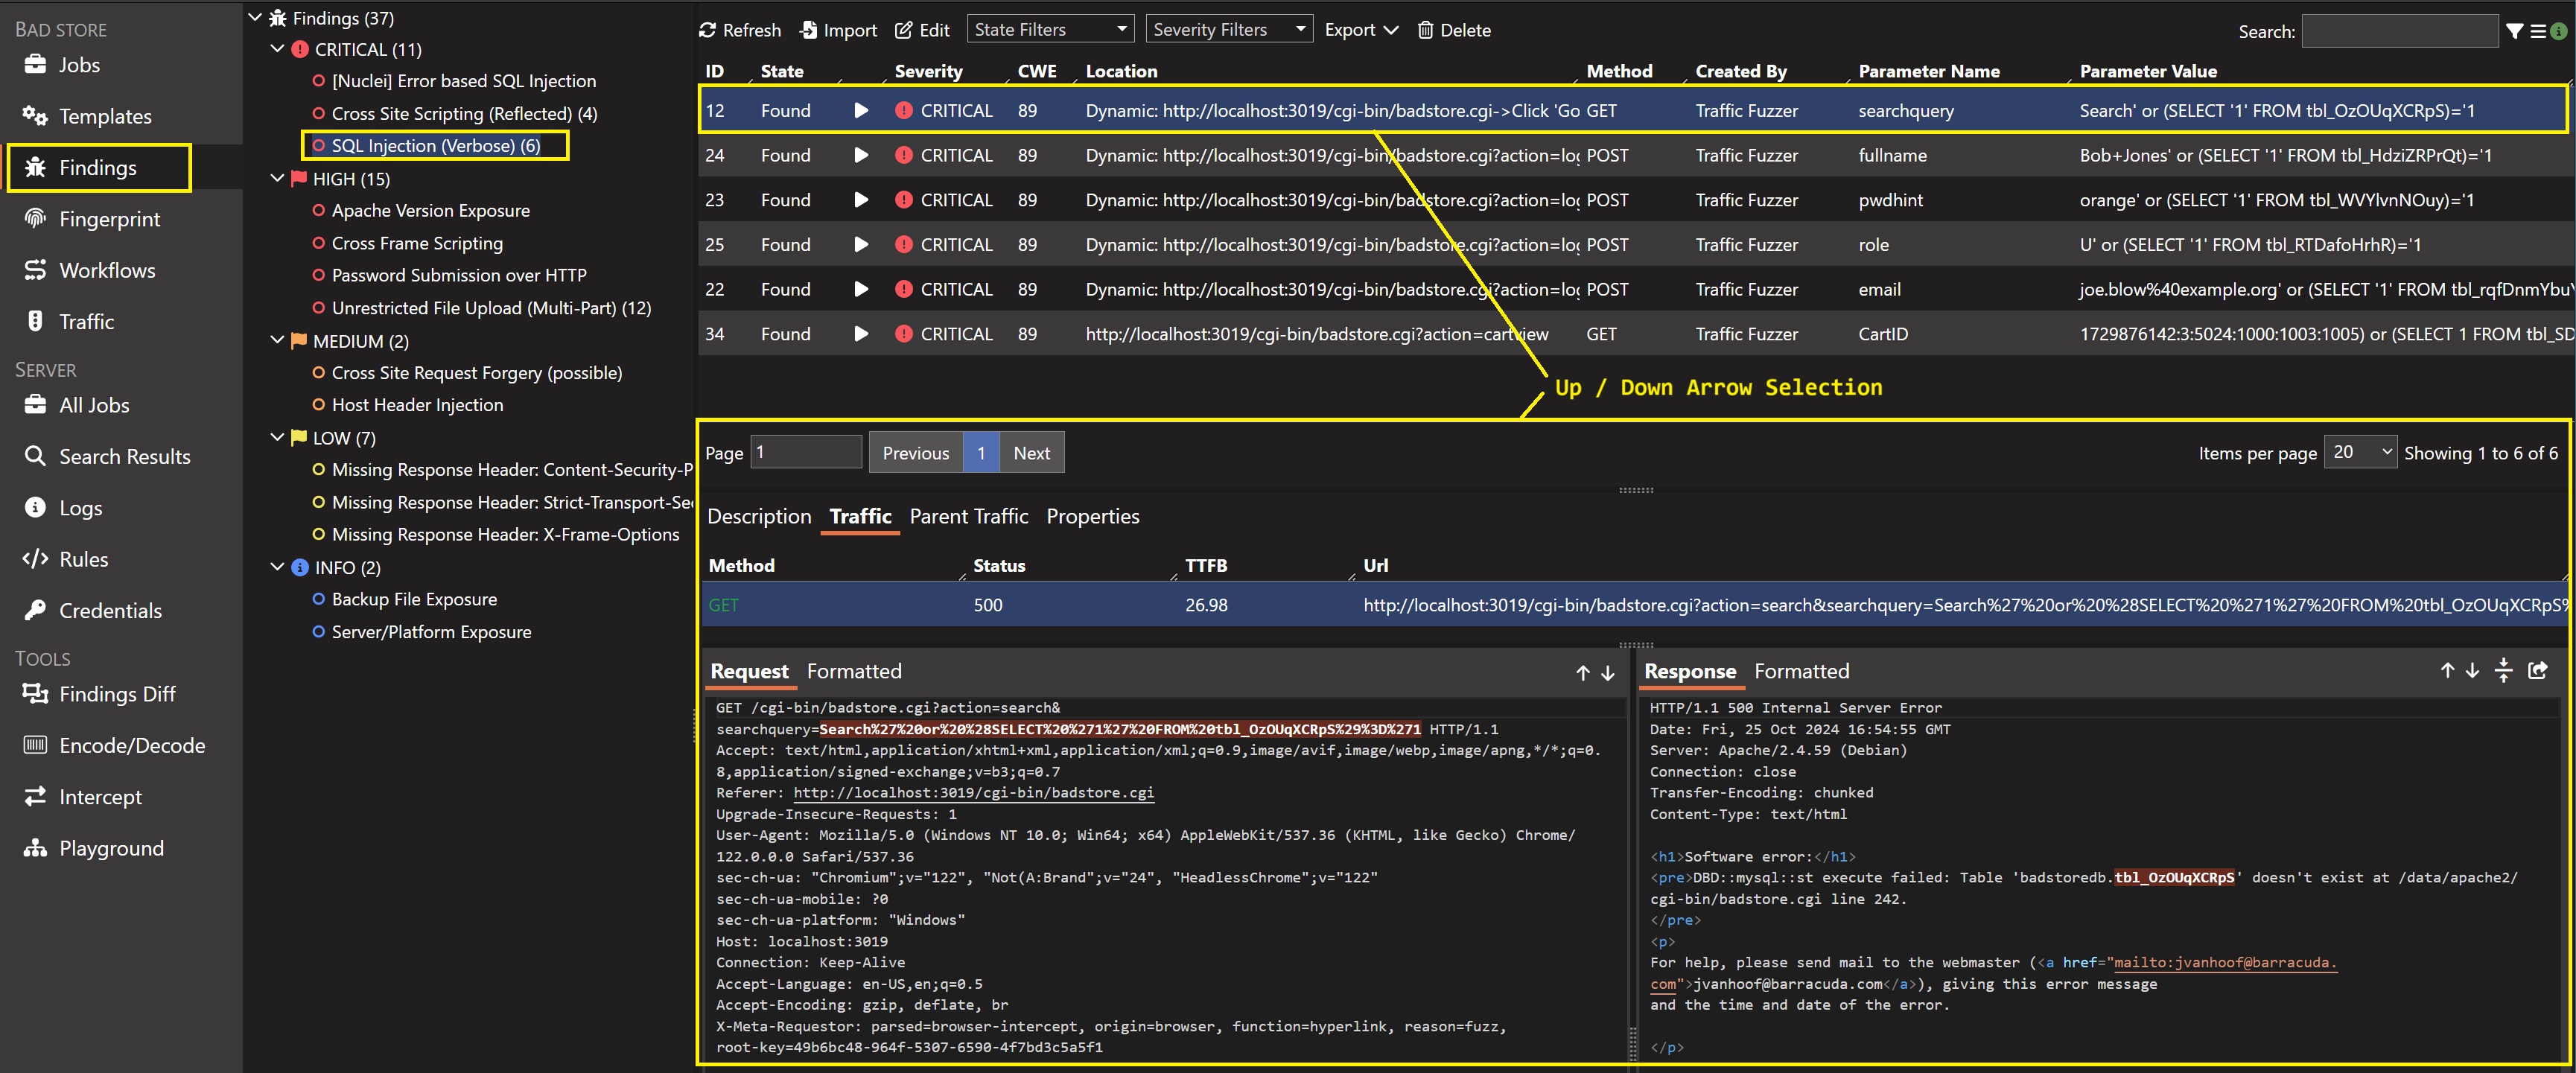
Task: Open the State Filters dropdown
Action: pos(1050,30)
